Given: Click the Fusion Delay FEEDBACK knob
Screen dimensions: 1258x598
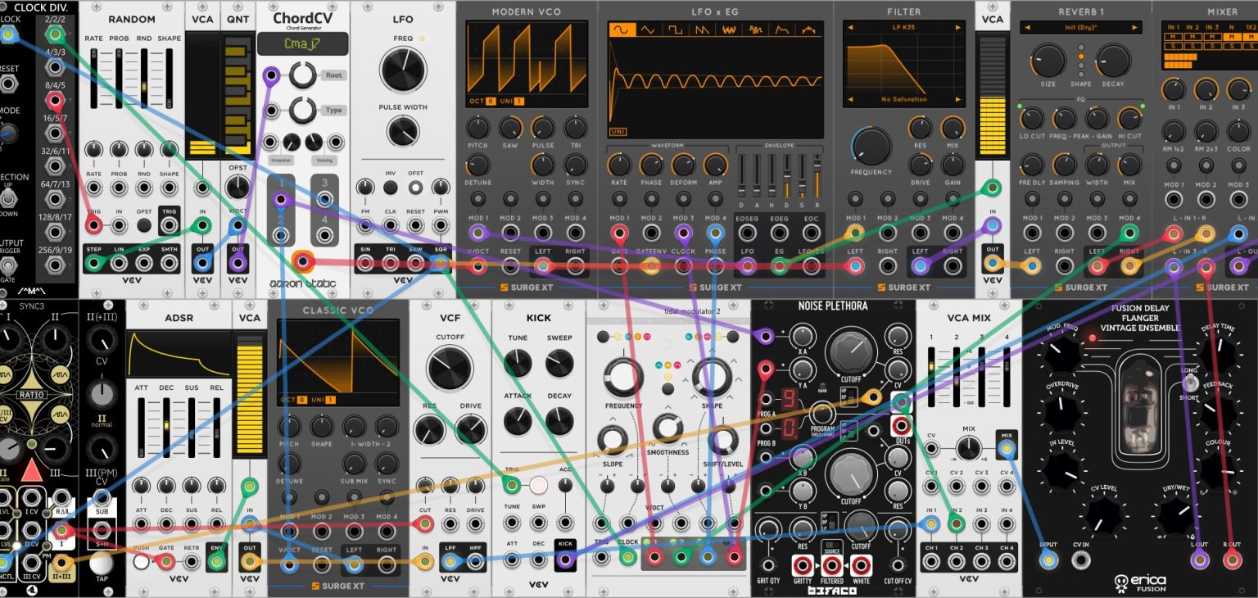Looking at the screenshot, I should (x=1219, y=412).
